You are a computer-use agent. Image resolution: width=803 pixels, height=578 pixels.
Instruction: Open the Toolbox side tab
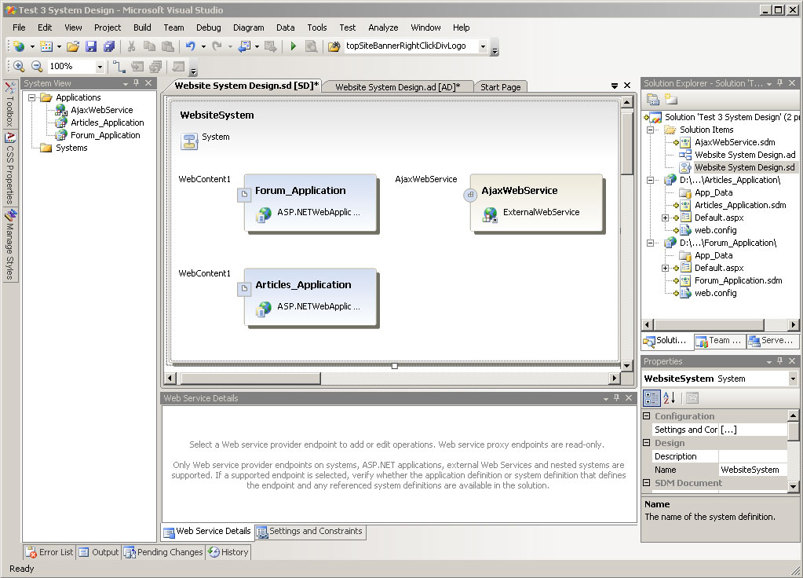(x=10, y=105)
